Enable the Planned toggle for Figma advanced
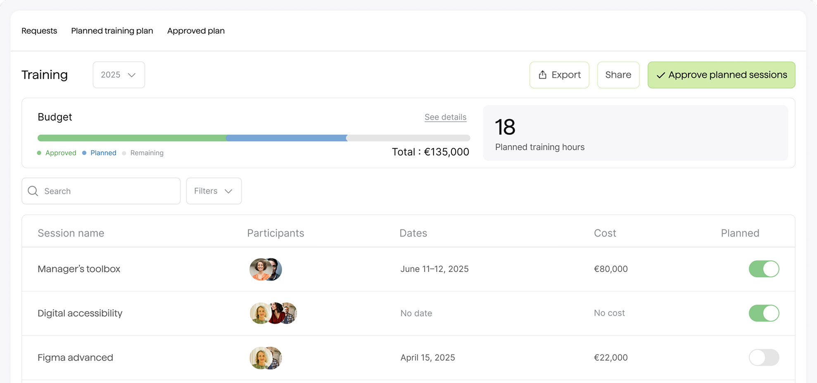Screen dimensions: 817x383 point(764,357)
